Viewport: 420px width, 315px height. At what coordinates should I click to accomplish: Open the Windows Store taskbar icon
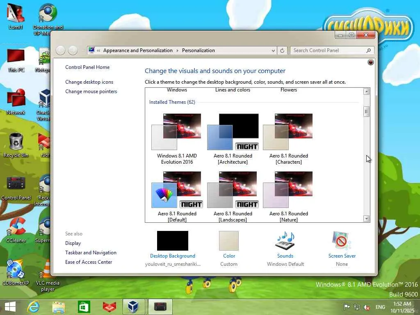point(84,307)
